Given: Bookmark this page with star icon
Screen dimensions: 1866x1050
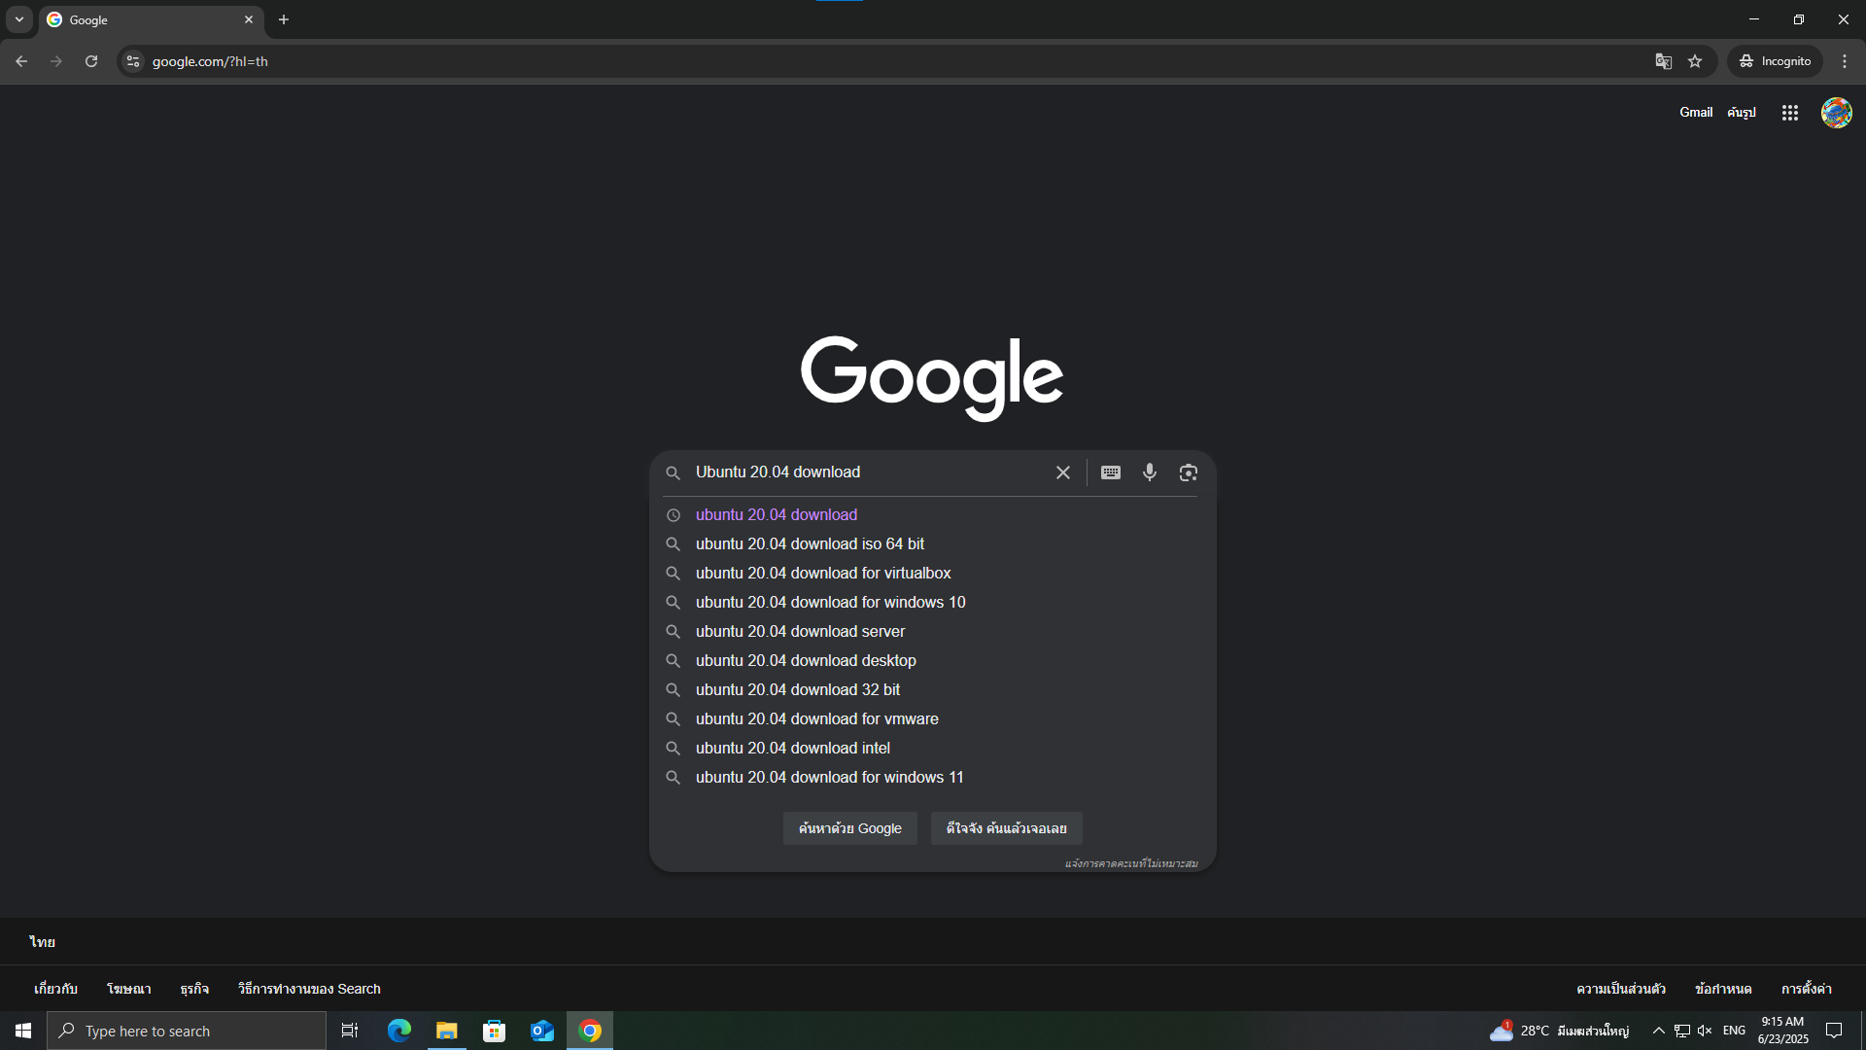Looking at the screenshot, I should pos(1695,61).
